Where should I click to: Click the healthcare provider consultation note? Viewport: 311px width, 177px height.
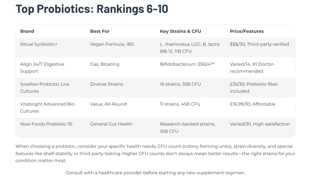tap(155, 173)
